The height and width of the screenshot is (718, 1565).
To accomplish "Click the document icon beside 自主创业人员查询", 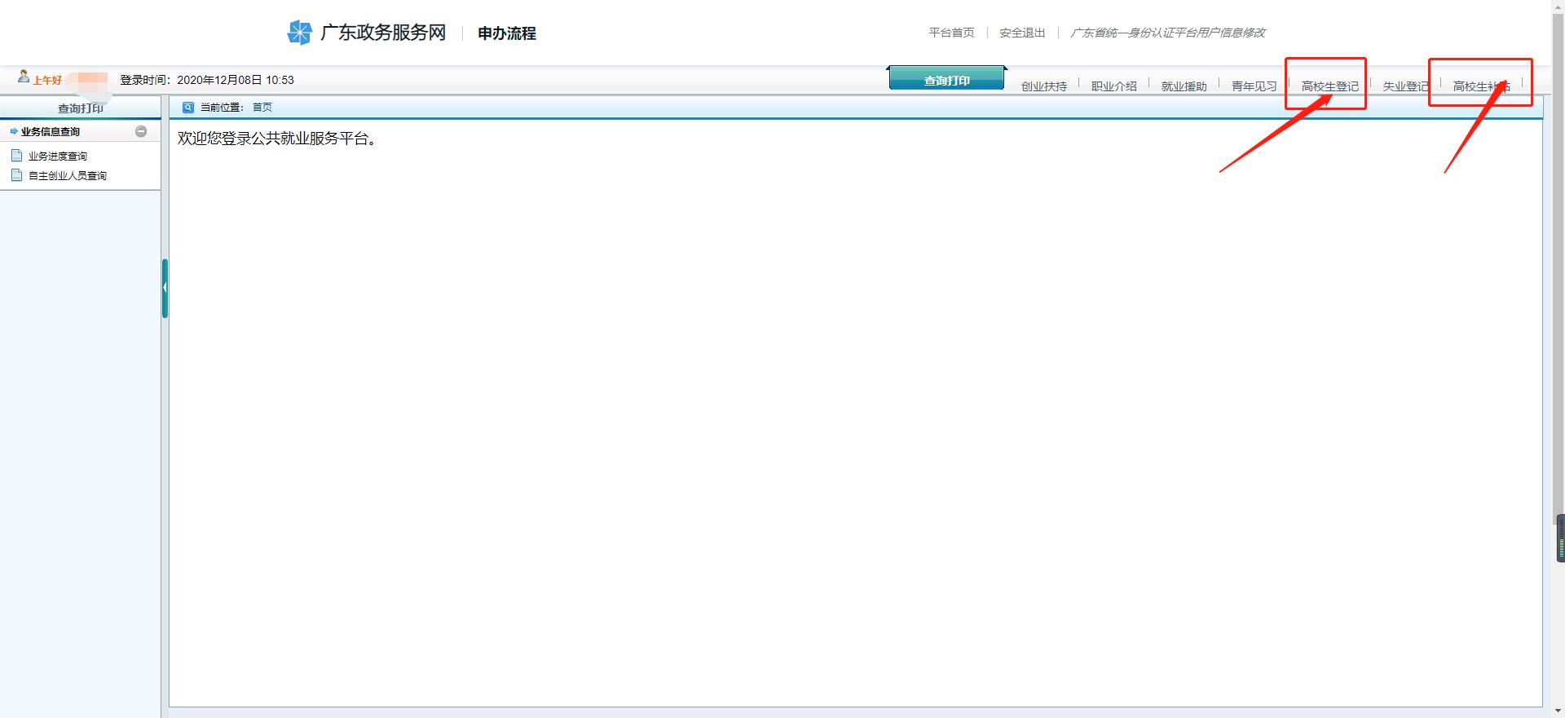I will pyautogui.click(x=16, y=175).
